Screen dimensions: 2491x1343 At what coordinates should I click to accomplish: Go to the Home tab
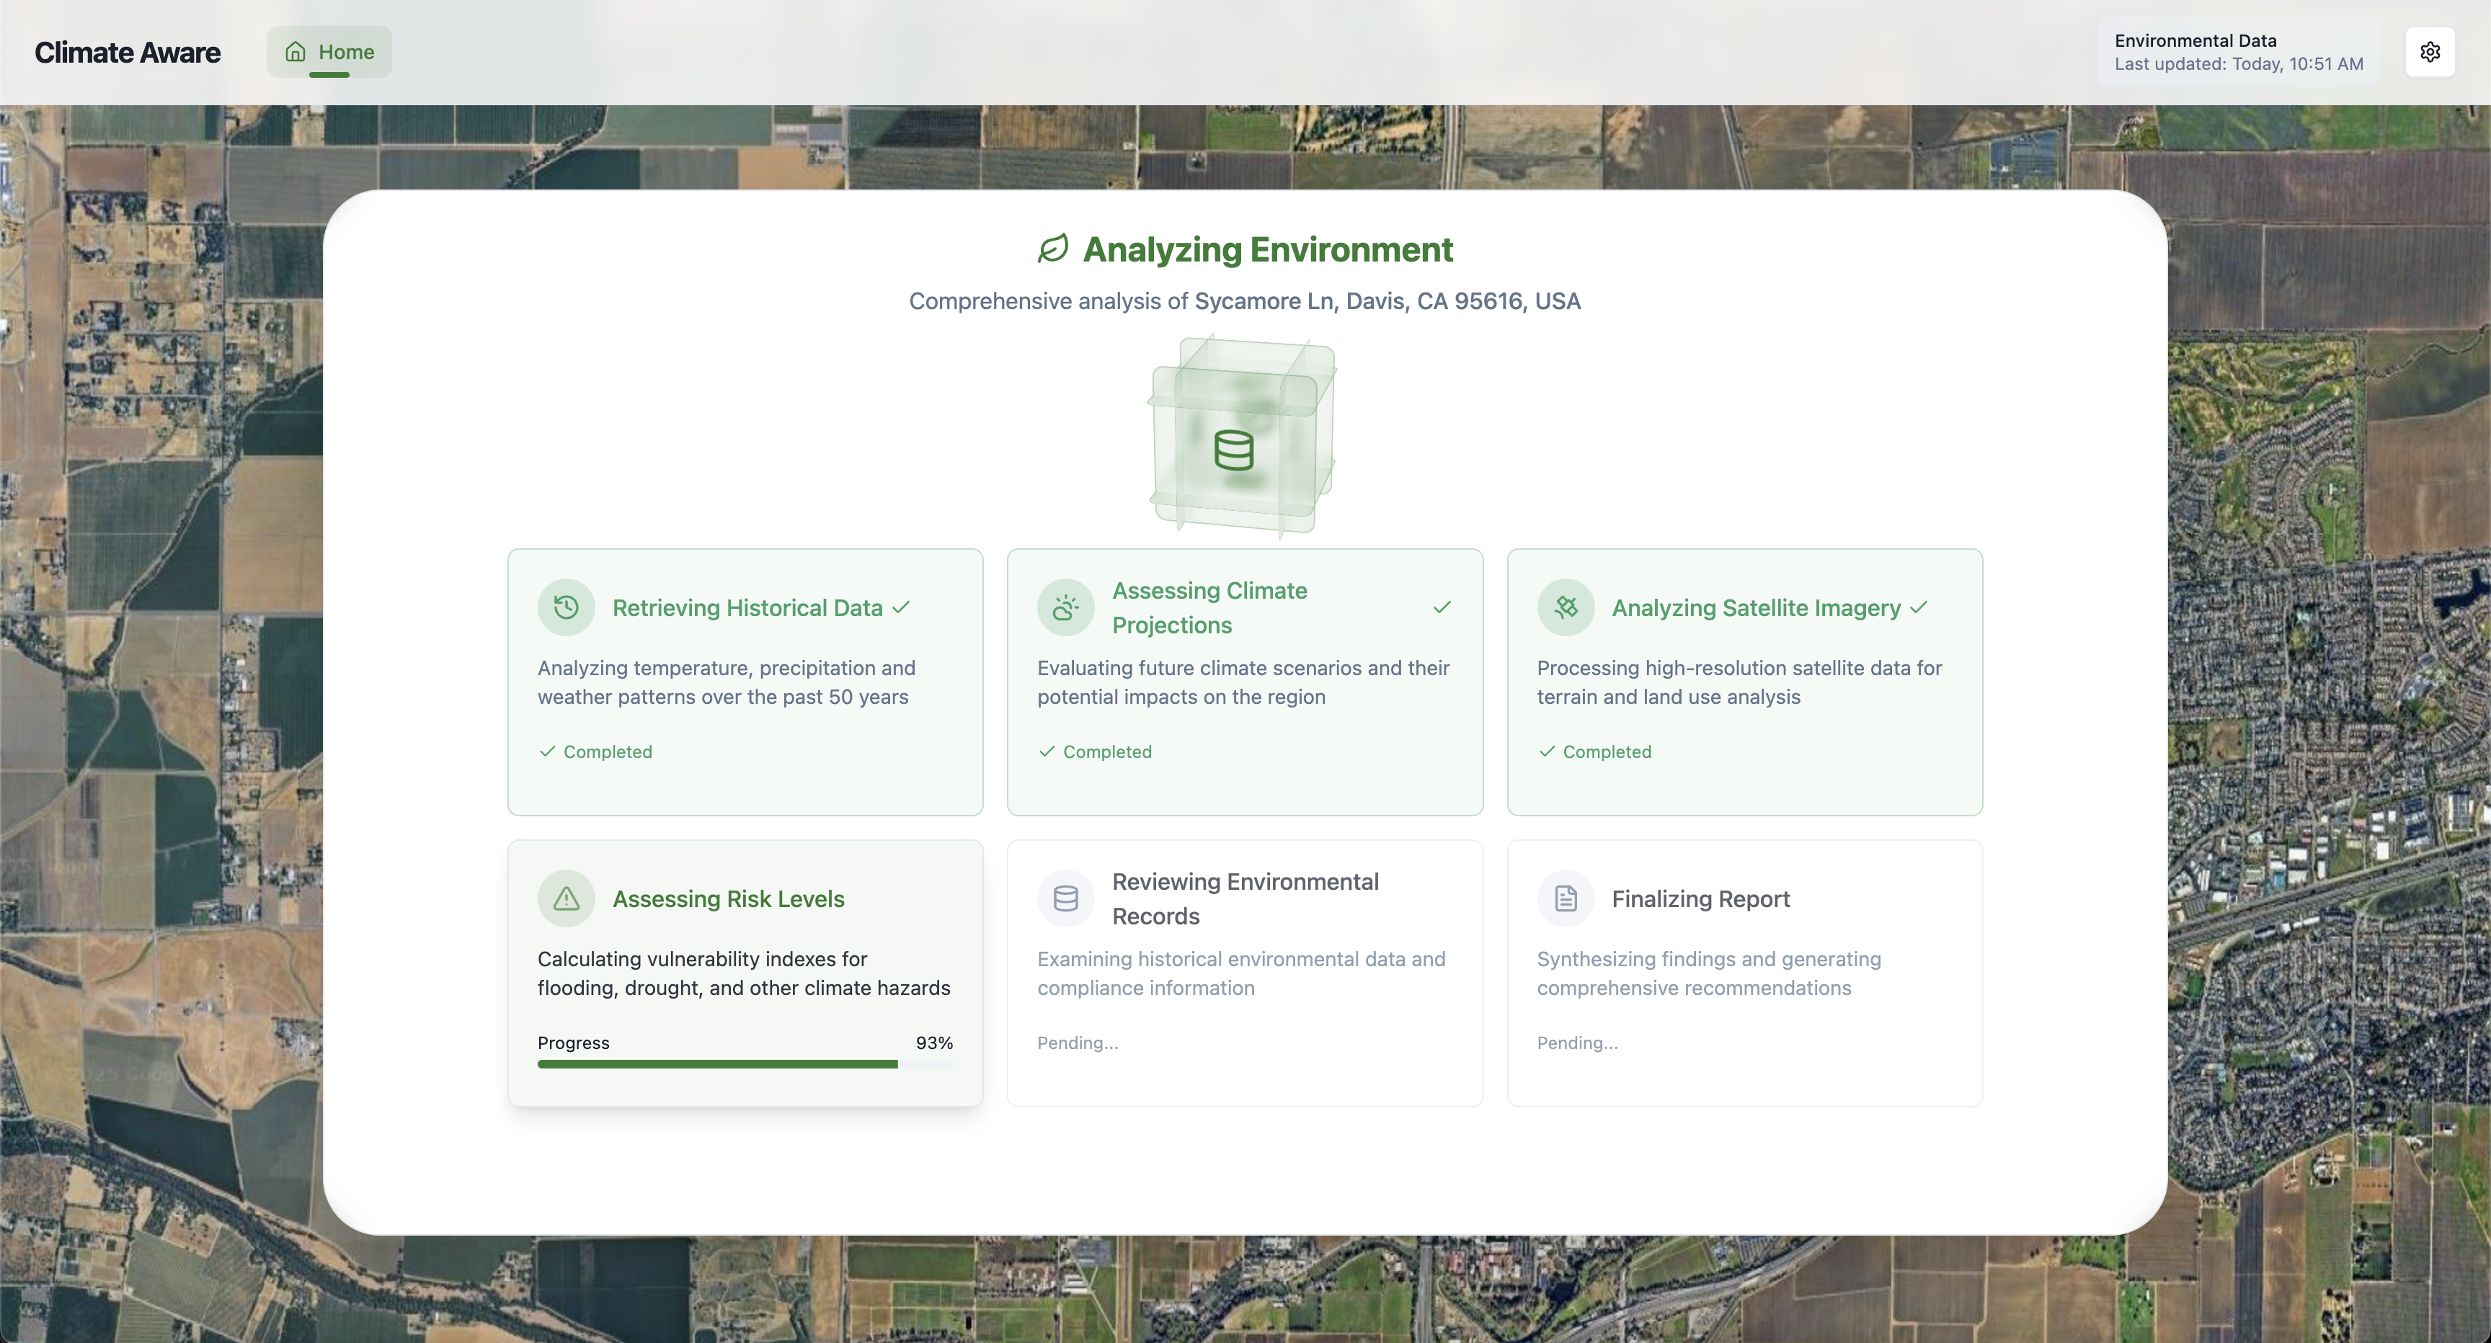(x=329, y=52)
